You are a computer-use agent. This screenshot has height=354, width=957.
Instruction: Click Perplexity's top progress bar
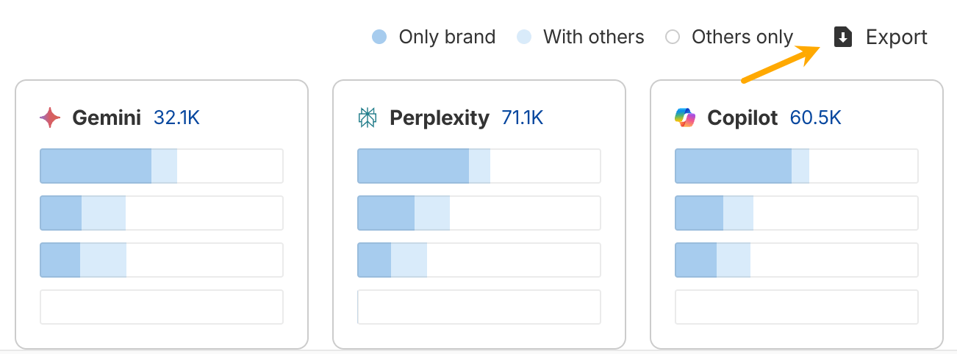pyautogui.click(x=479, y=166)
